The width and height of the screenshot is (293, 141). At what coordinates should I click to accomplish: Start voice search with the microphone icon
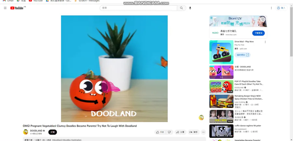point(190,8)
